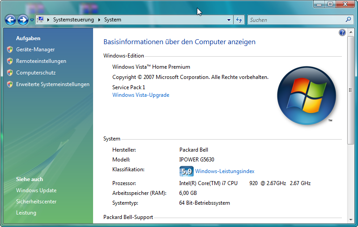Click the magnifier icon in the search box

349,20
